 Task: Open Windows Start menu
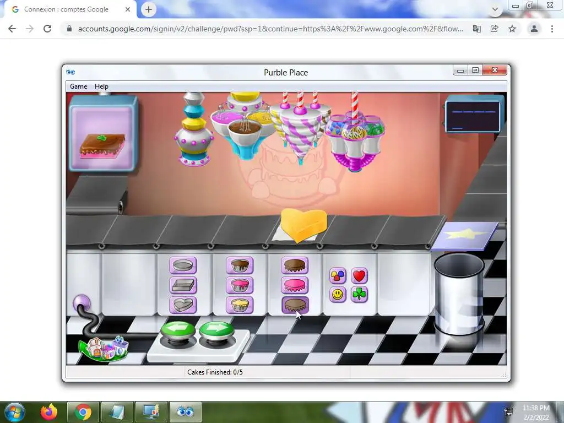(14, 412)
